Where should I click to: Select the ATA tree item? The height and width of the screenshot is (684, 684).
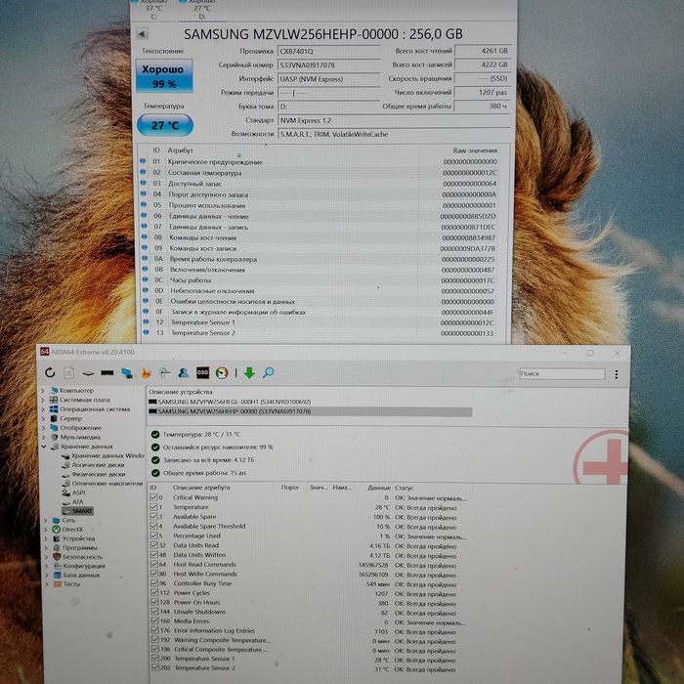coord(77,501)
